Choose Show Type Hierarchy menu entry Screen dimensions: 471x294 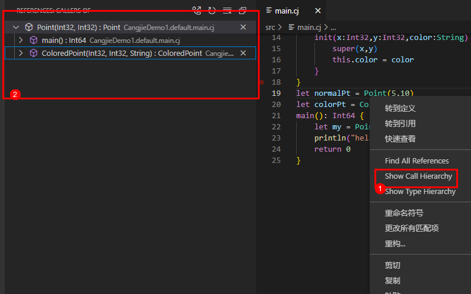(420, 191)
